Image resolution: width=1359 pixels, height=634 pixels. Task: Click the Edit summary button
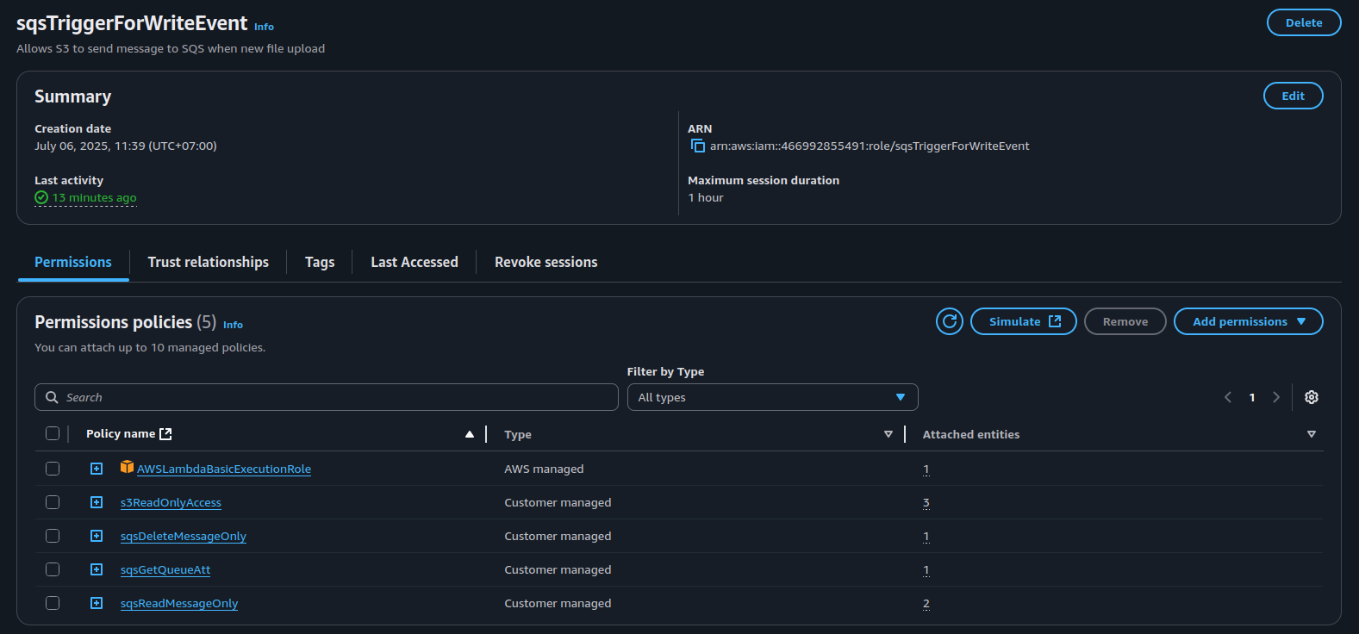1293,96
